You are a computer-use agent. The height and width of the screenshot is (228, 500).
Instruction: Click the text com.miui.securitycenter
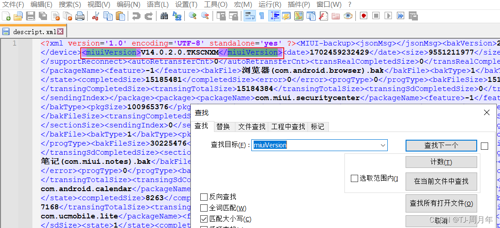[x=308, y=98]
